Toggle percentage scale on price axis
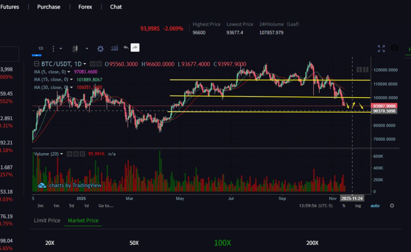The height and width of the screenshot is (252, 411). 344,206
